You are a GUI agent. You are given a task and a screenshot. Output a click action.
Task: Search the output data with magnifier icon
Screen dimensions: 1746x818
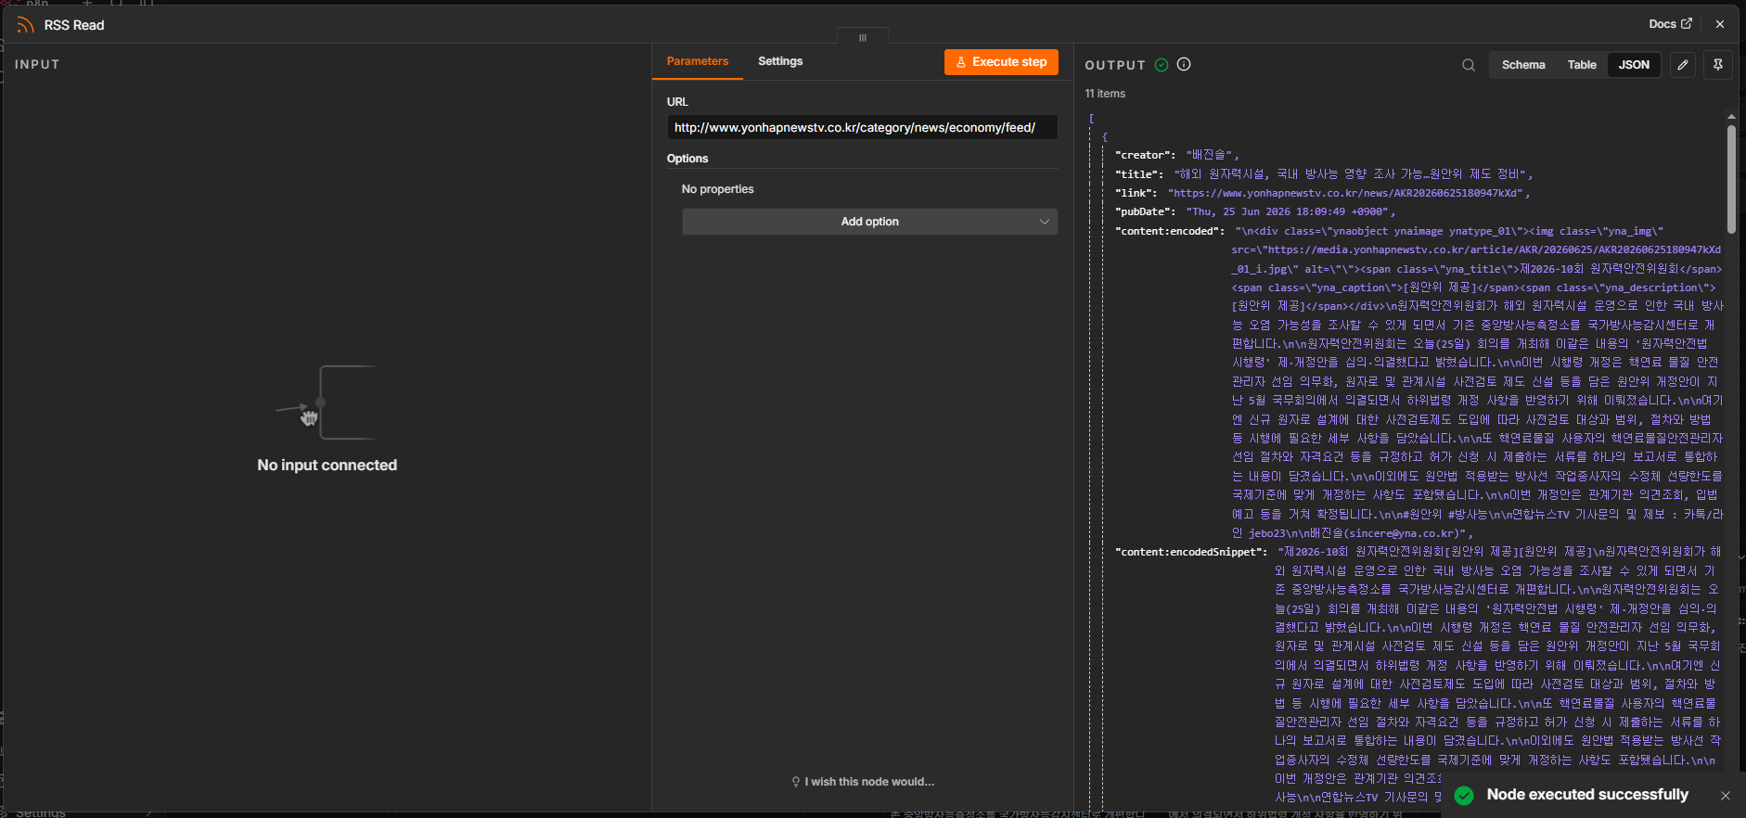1469,65
